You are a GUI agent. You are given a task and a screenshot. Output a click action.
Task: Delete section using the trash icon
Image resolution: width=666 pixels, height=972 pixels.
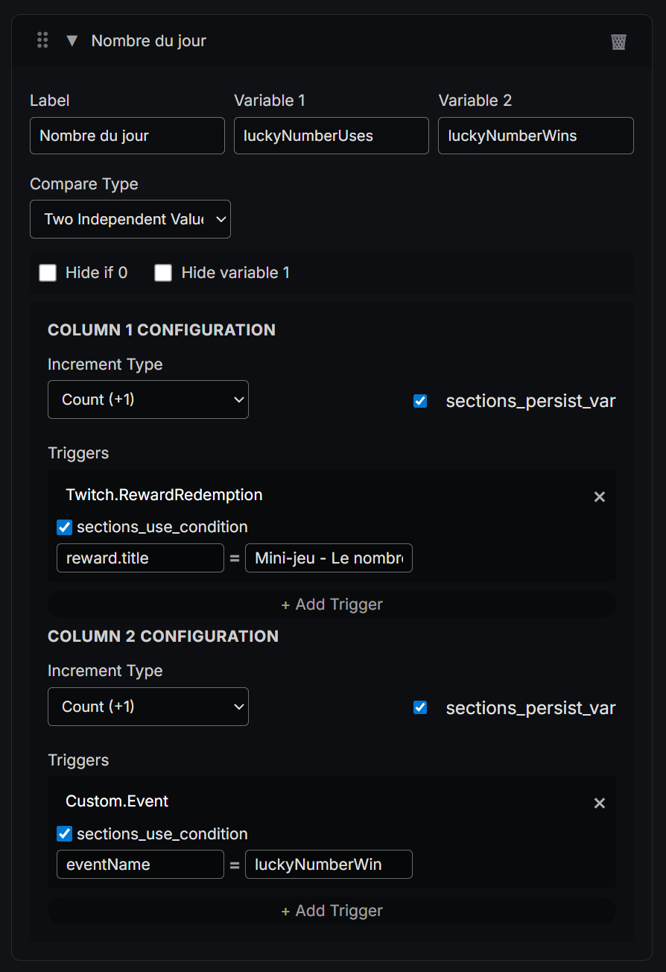[x=618, y=42]
